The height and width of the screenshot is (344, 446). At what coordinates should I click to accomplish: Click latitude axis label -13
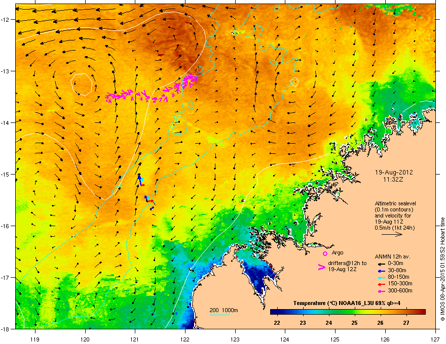pyautogui.click(x=6, y=71)
